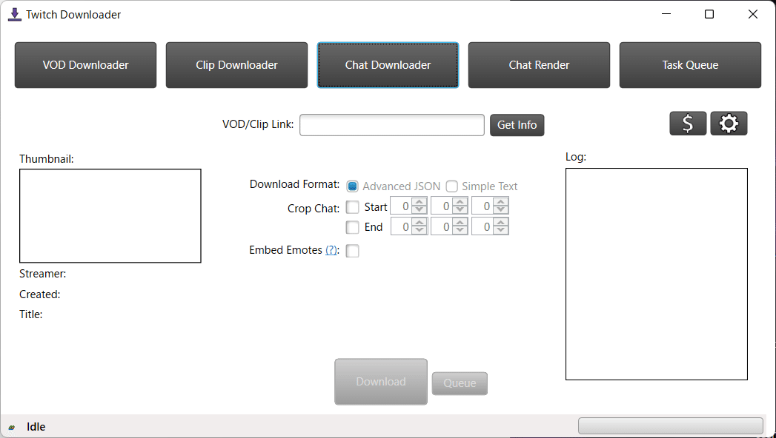Switch to the VOD Downloader tab
776x438 pixels.
point(86,65)
